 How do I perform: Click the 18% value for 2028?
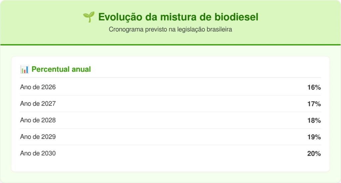(x=314, y=120)
